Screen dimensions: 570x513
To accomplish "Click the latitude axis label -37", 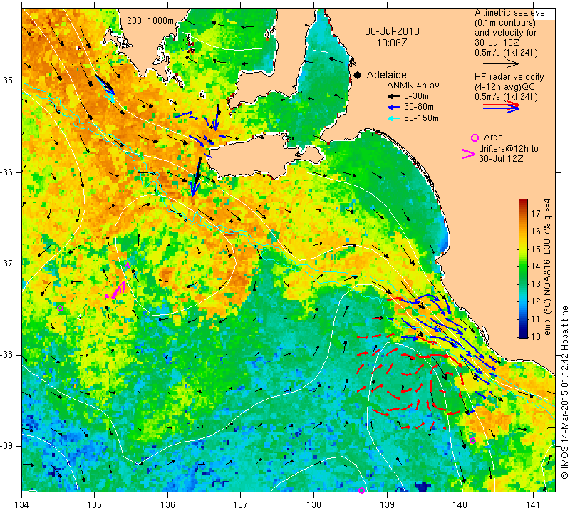I will pyautogui.click(x=8, y=263).
